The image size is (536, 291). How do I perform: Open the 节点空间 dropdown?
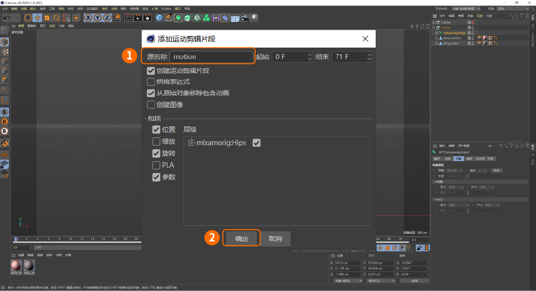pos(466,8)
